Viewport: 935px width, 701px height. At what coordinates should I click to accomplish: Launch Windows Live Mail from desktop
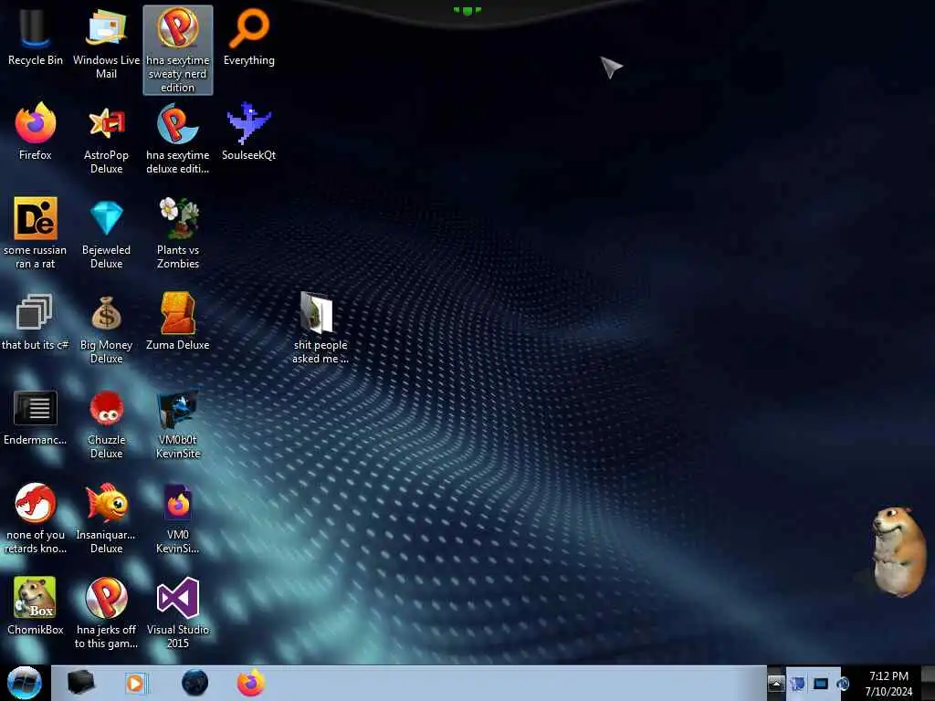tap(106, 44)
